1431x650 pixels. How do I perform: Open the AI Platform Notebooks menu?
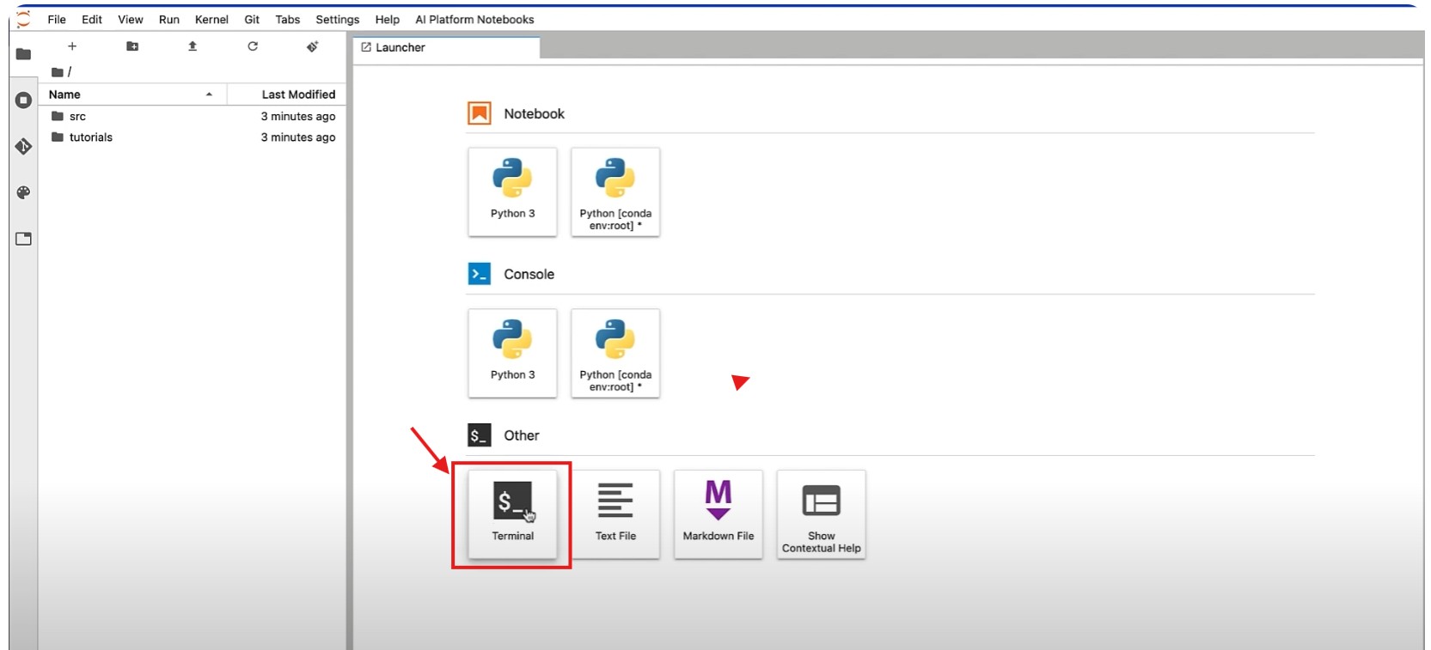pyautogui.click(x=474, y=19)
